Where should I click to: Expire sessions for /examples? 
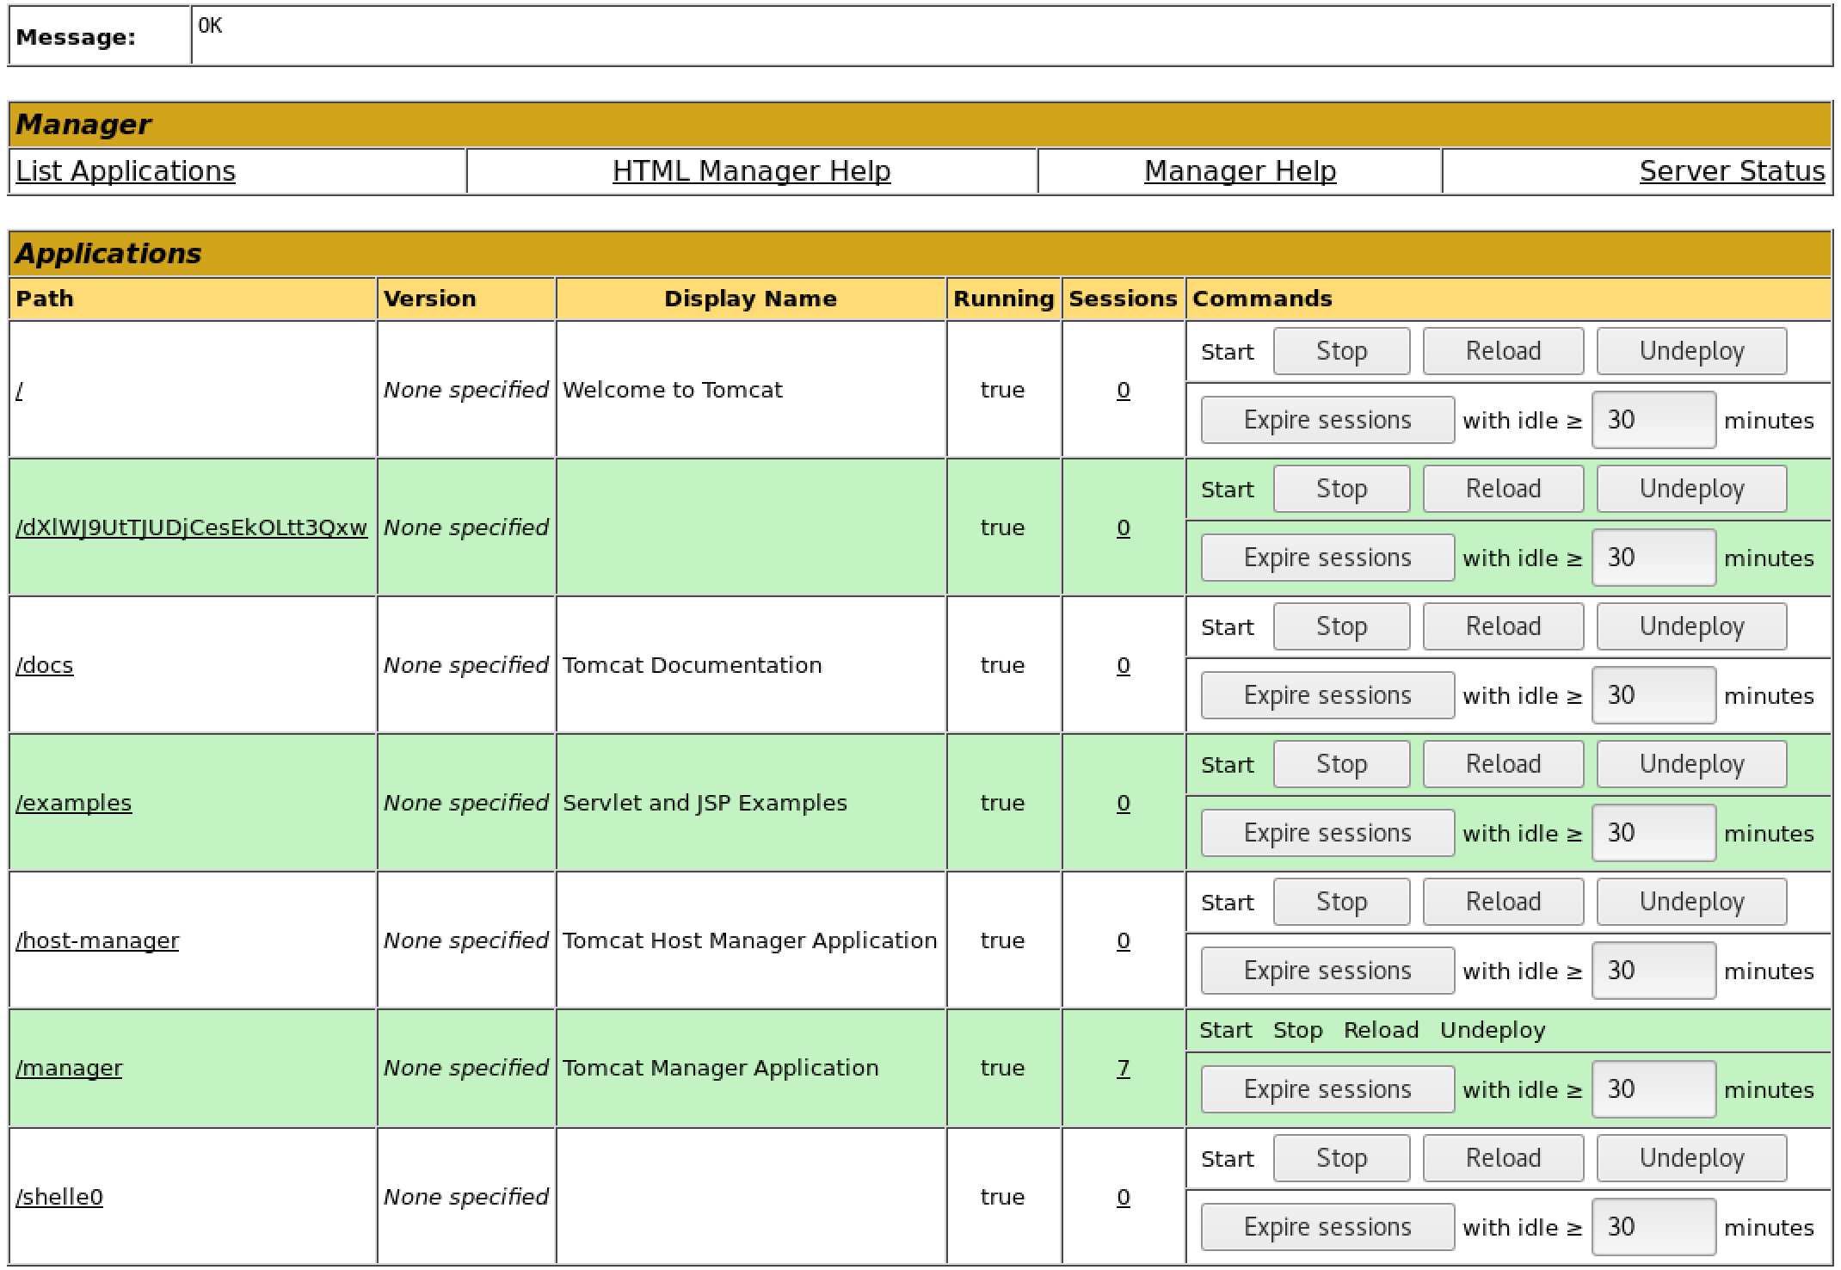(1327, 833)
